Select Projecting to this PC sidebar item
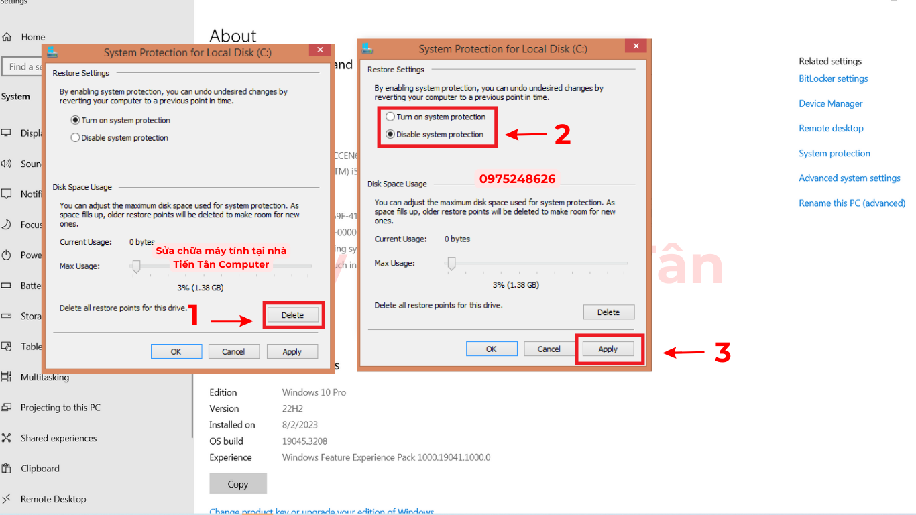The image size is (916, 515). click(x=60, y=407)
